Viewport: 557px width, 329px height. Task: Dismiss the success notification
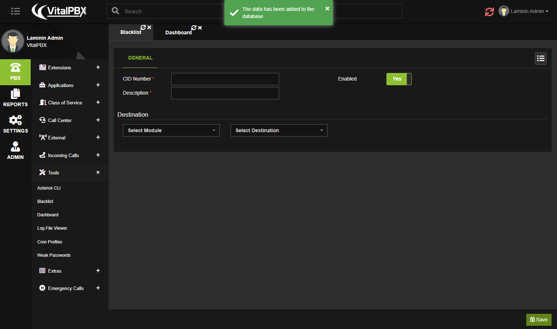[x=327, y=8]
